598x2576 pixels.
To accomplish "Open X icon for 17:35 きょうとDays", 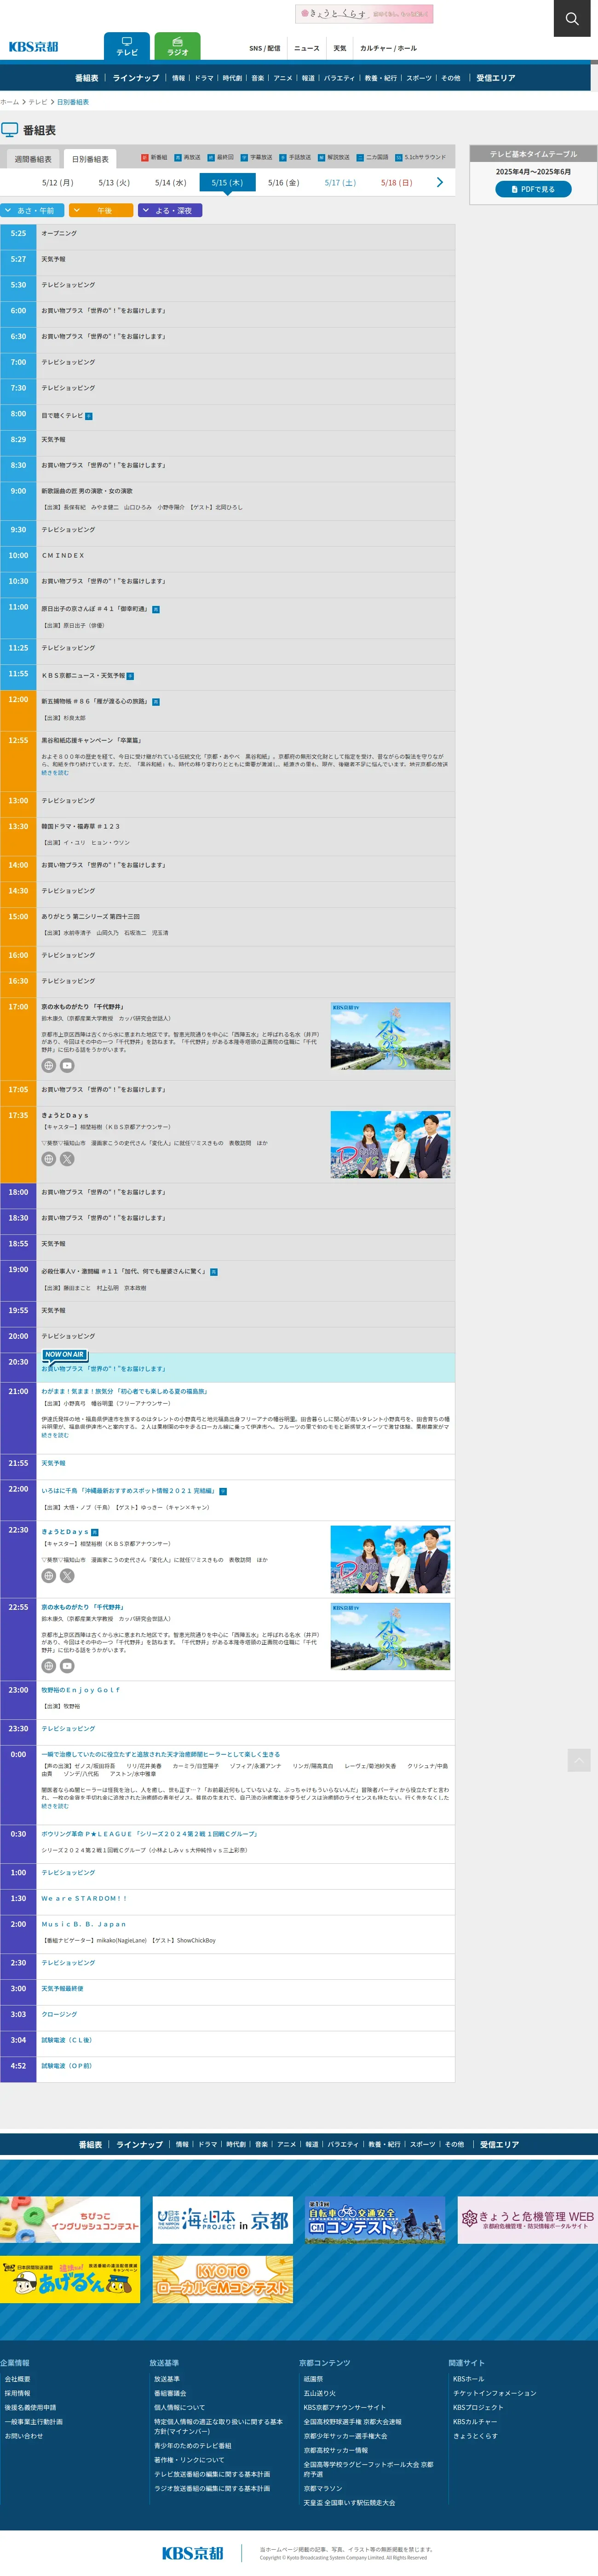I will (67, 1159).
